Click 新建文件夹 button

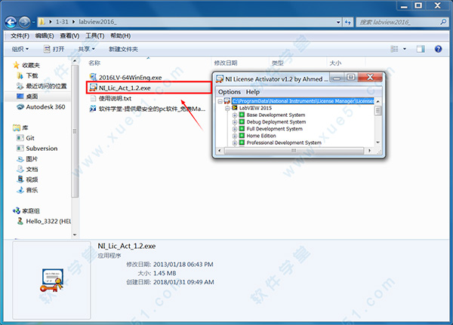click(123, 49)
